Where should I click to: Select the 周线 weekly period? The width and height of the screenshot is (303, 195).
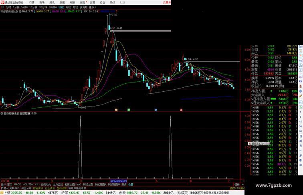[x=68, y=7]
